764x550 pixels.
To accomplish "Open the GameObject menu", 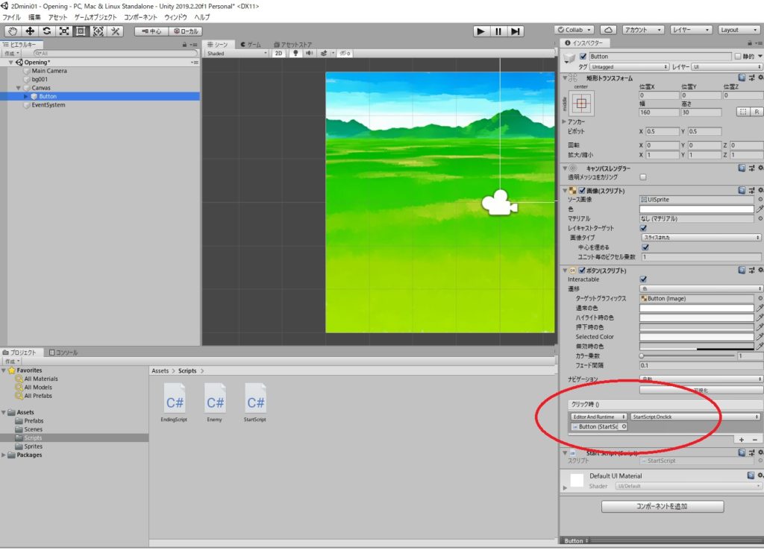I will click(95, 17).
